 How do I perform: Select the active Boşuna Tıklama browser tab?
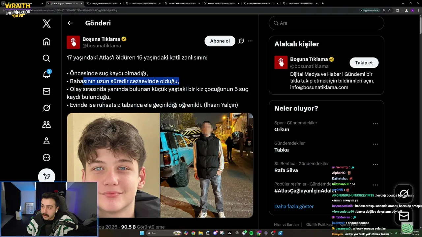(64, 3)
